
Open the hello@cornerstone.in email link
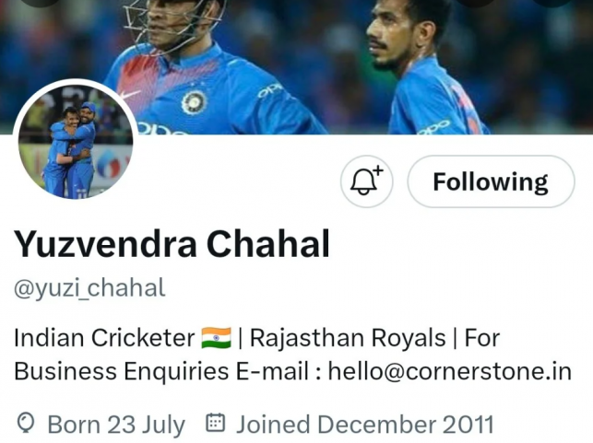[x=450, y=371]
